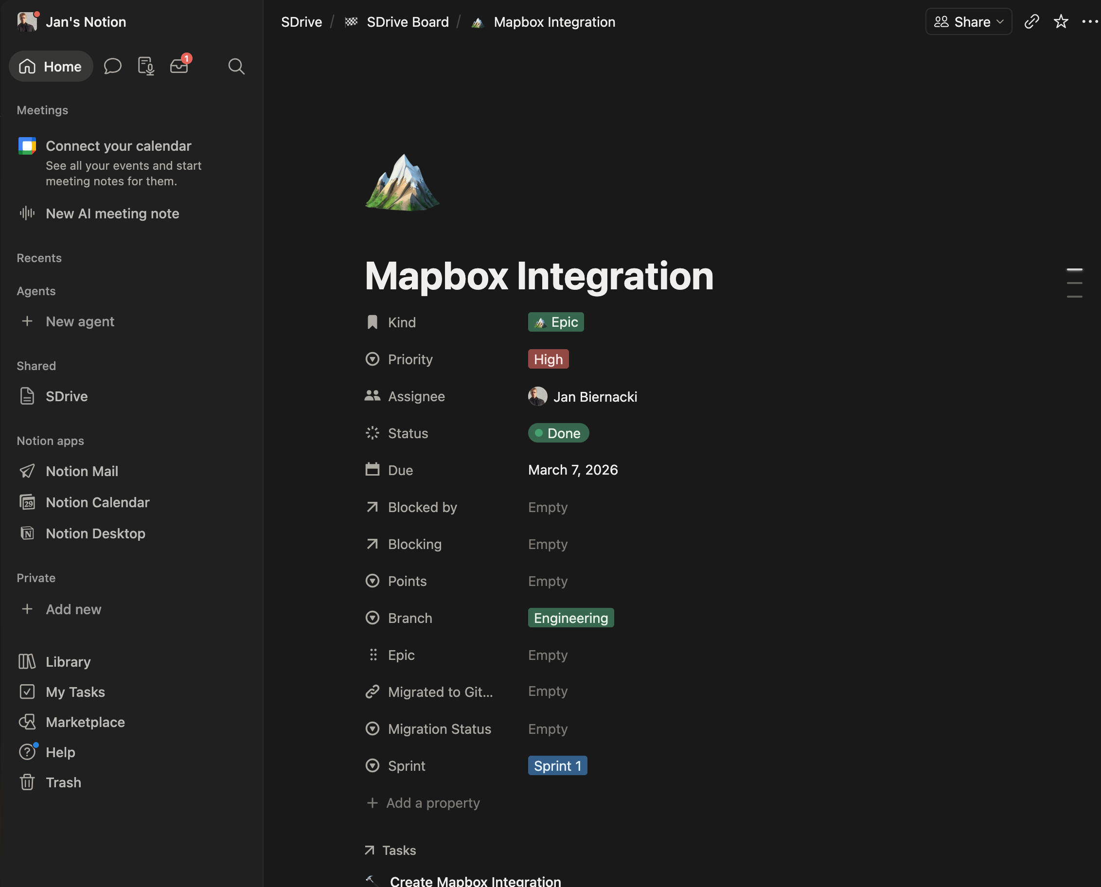Click the empty Blocking value

(x=548, y=544)
